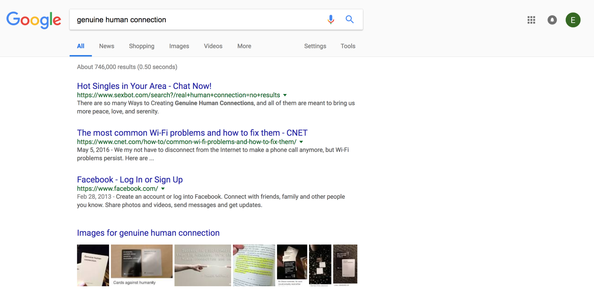This screenshot has height=289, width=594.
Task: Click 'About 746,000 results' stats text
Action: coord(127,67)
